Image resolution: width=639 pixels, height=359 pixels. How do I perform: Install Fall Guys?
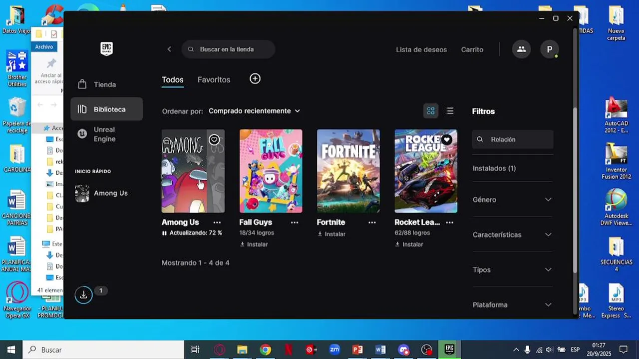tap(254, 244)
